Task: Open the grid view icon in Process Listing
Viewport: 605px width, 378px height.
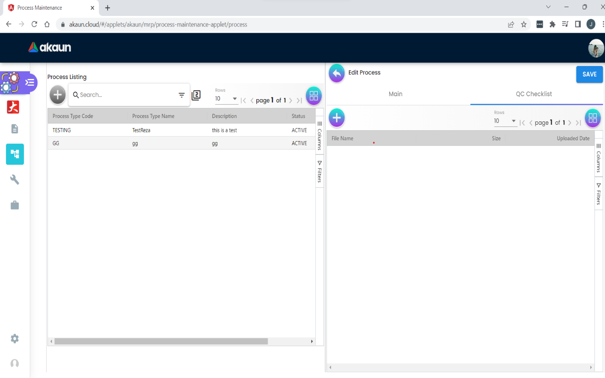Action: click(313, 96)
